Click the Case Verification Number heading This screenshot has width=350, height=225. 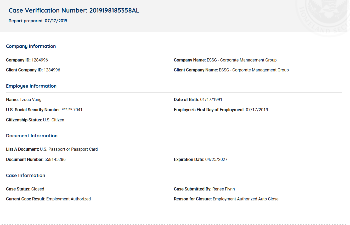pyautogui.click(x=74, y=10)
